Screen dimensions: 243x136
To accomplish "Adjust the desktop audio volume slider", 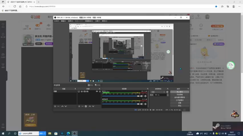I will point(121,104).
